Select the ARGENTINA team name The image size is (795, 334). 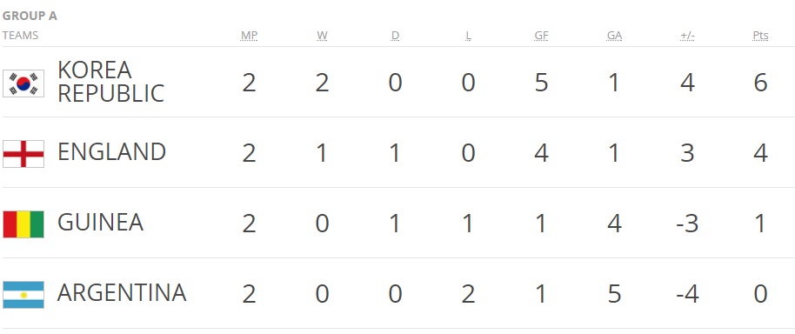[122, 293]
